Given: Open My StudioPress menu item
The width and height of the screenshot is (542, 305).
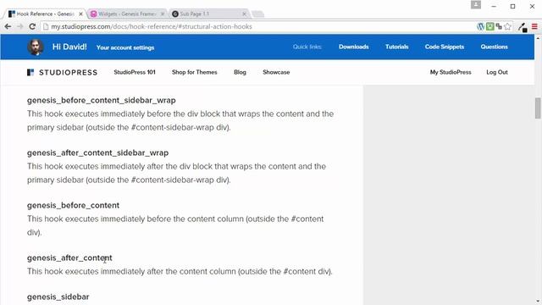Looking at the screenshot, I should pyautogui.click(x=451, y=72).
